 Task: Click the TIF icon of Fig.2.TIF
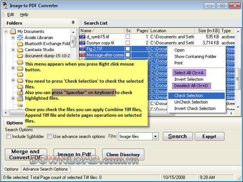click(x=83, y=49)
